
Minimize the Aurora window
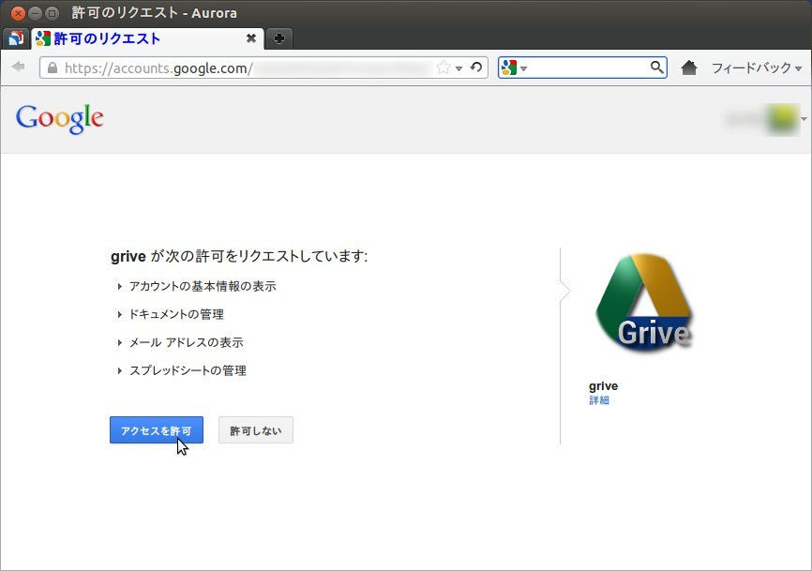pos(36,13)
